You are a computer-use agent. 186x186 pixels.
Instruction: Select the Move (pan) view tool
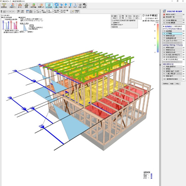tap(61, 5)
